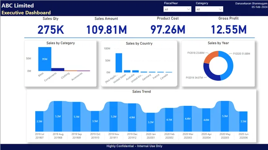Click the 2019 Oct 3.5M trend column
This screenshot has height=150, width=268.
[95, 121]
